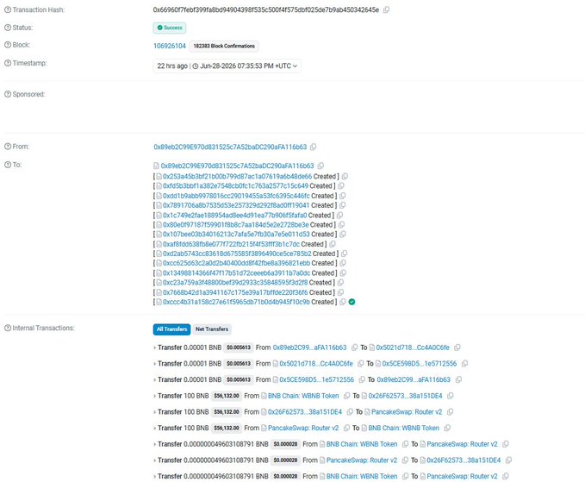Image resolution: width=585 pixels, height=482 pixels.
Task: Expand transfer from PancakeSwap Router to 0x26F62573
Action: [x=154, y=460]
